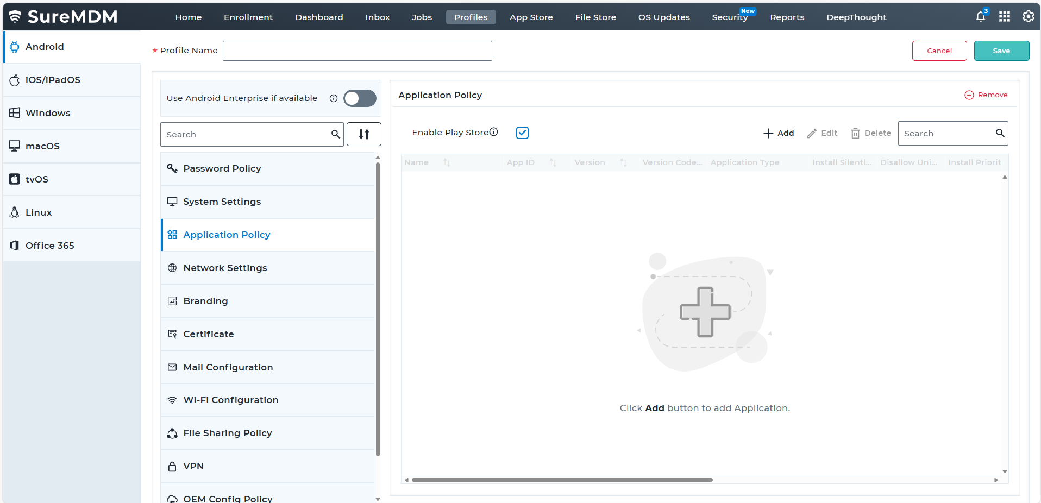Add a new application with Add button
Screen dimensions: 1041x503
tap(779, 133)
